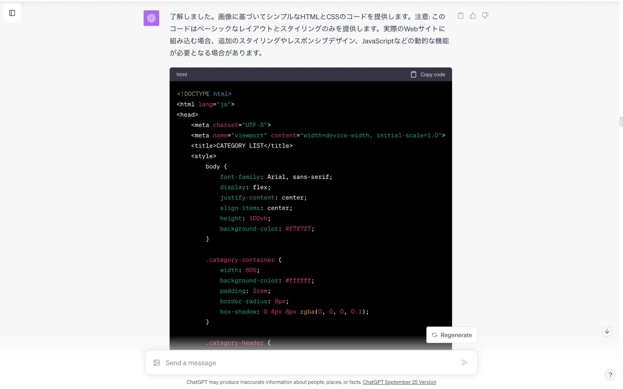Click the send message arrow icon
Screen dimensions: 623x389
coord(465,363)
